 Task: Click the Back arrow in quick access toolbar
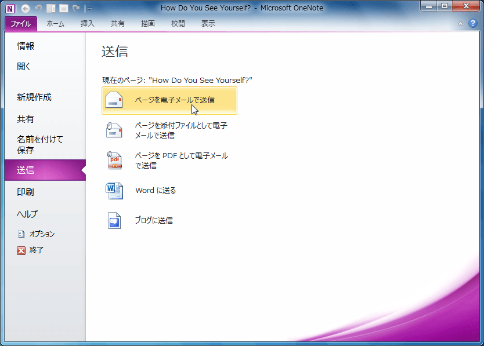(26, 8)
